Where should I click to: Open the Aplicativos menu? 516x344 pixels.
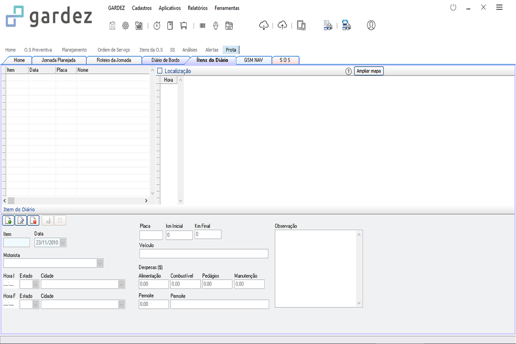click(170, 8)
